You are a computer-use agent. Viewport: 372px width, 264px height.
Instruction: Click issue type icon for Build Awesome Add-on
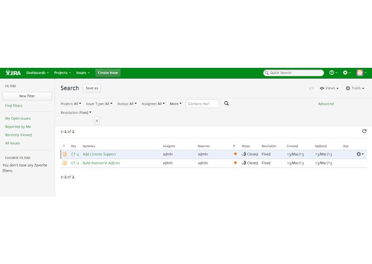pyautogui.click(x=65, y=163)
